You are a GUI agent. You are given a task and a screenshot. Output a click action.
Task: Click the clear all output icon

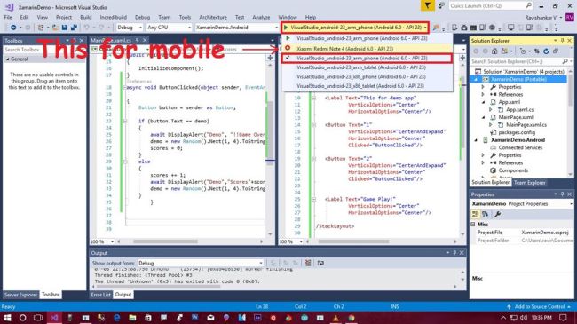point(308,263)
